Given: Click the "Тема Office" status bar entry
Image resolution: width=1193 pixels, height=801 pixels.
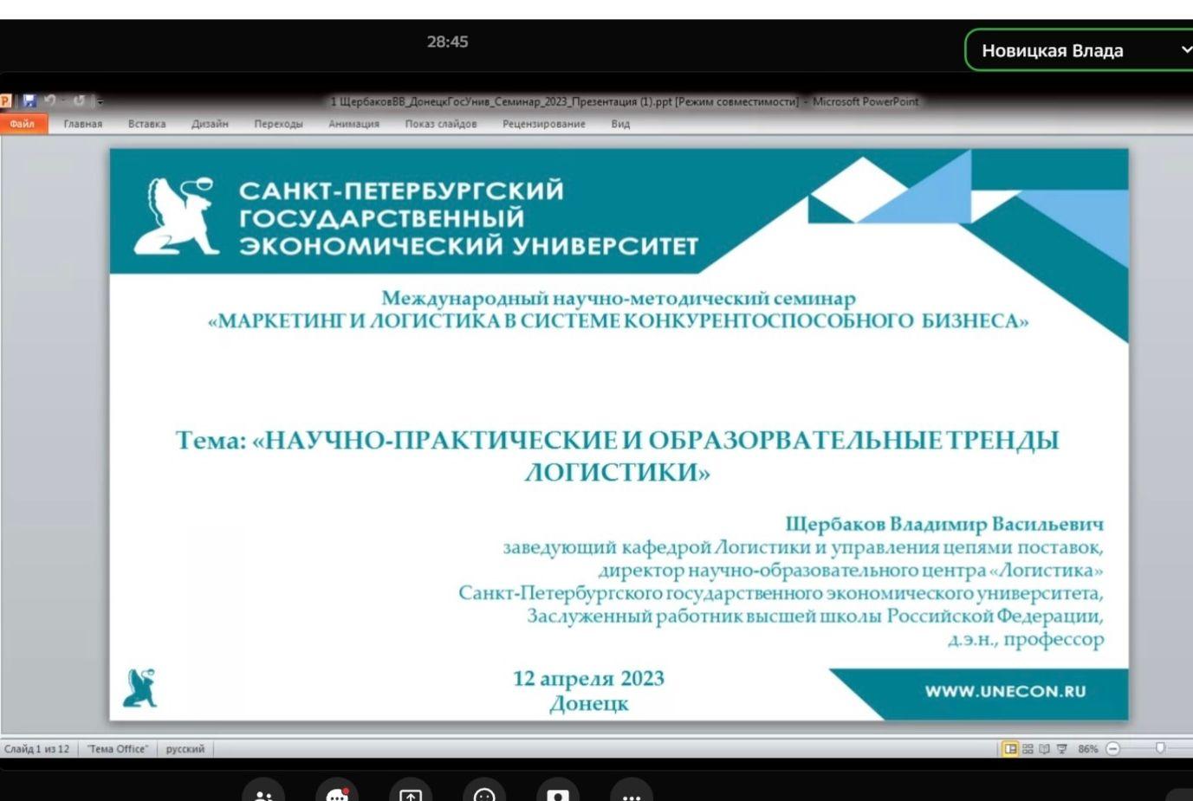Looking at the screenshot, I should 118,749.
